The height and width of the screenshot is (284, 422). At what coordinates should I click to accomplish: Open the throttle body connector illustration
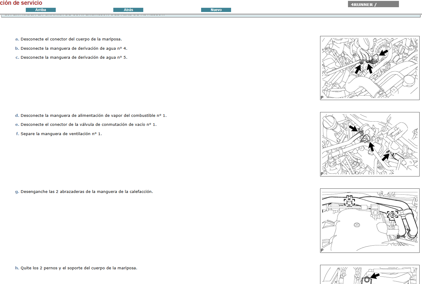[370, 68]
